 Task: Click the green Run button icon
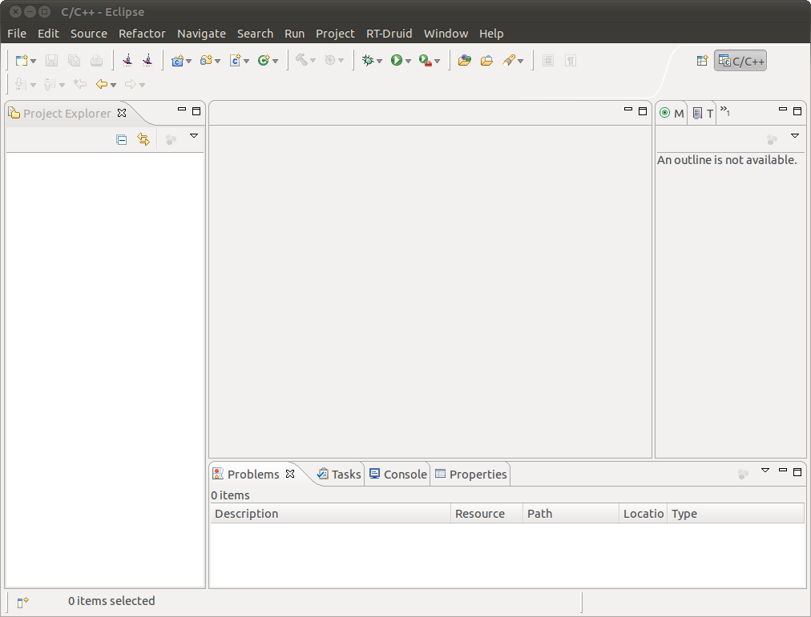click(397, 60)
